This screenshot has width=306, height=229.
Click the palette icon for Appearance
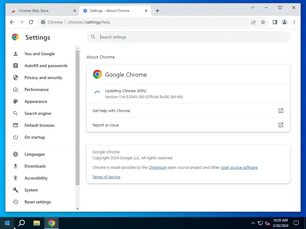[x=16, y=101]
